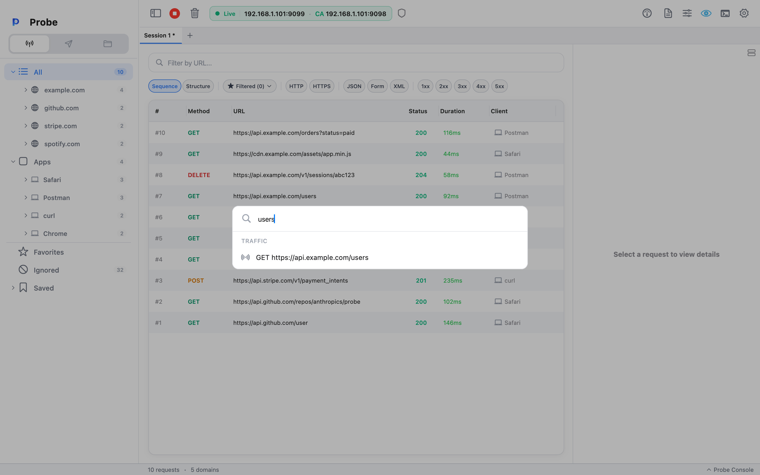Toggle the JSON filter chip
The image size is (760, 475).
click(354, 86)
